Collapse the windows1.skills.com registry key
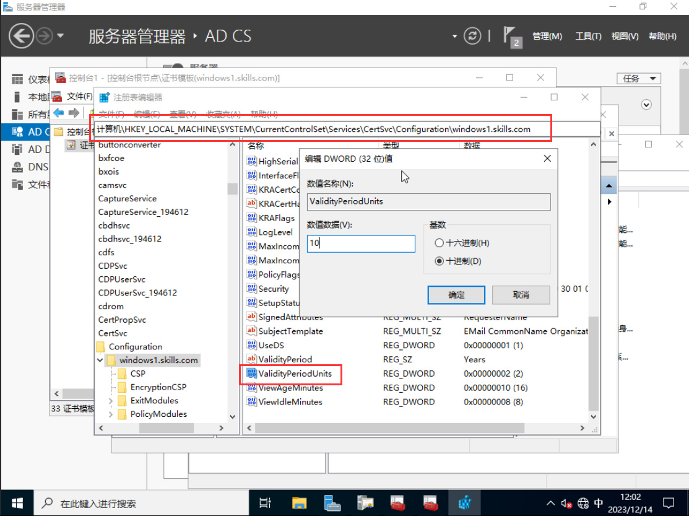Screen dimensions: 689x516 [x=100, y=360]
